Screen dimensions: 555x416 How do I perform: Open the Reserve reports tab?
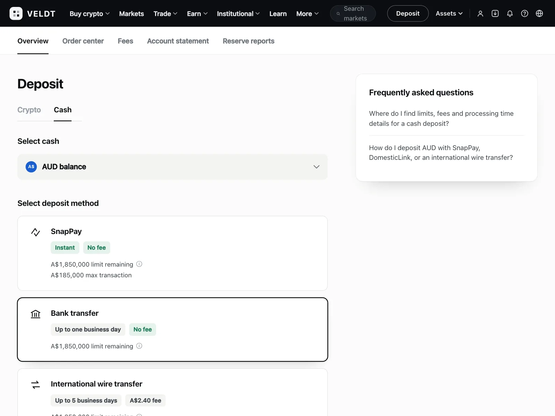tap(249, 41)
